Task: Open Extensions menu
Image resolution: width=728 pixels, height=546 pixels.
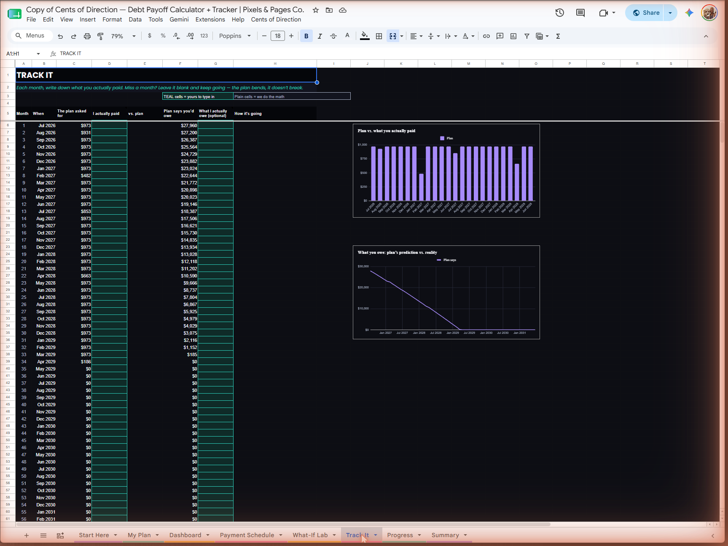Action: [210, 19]
